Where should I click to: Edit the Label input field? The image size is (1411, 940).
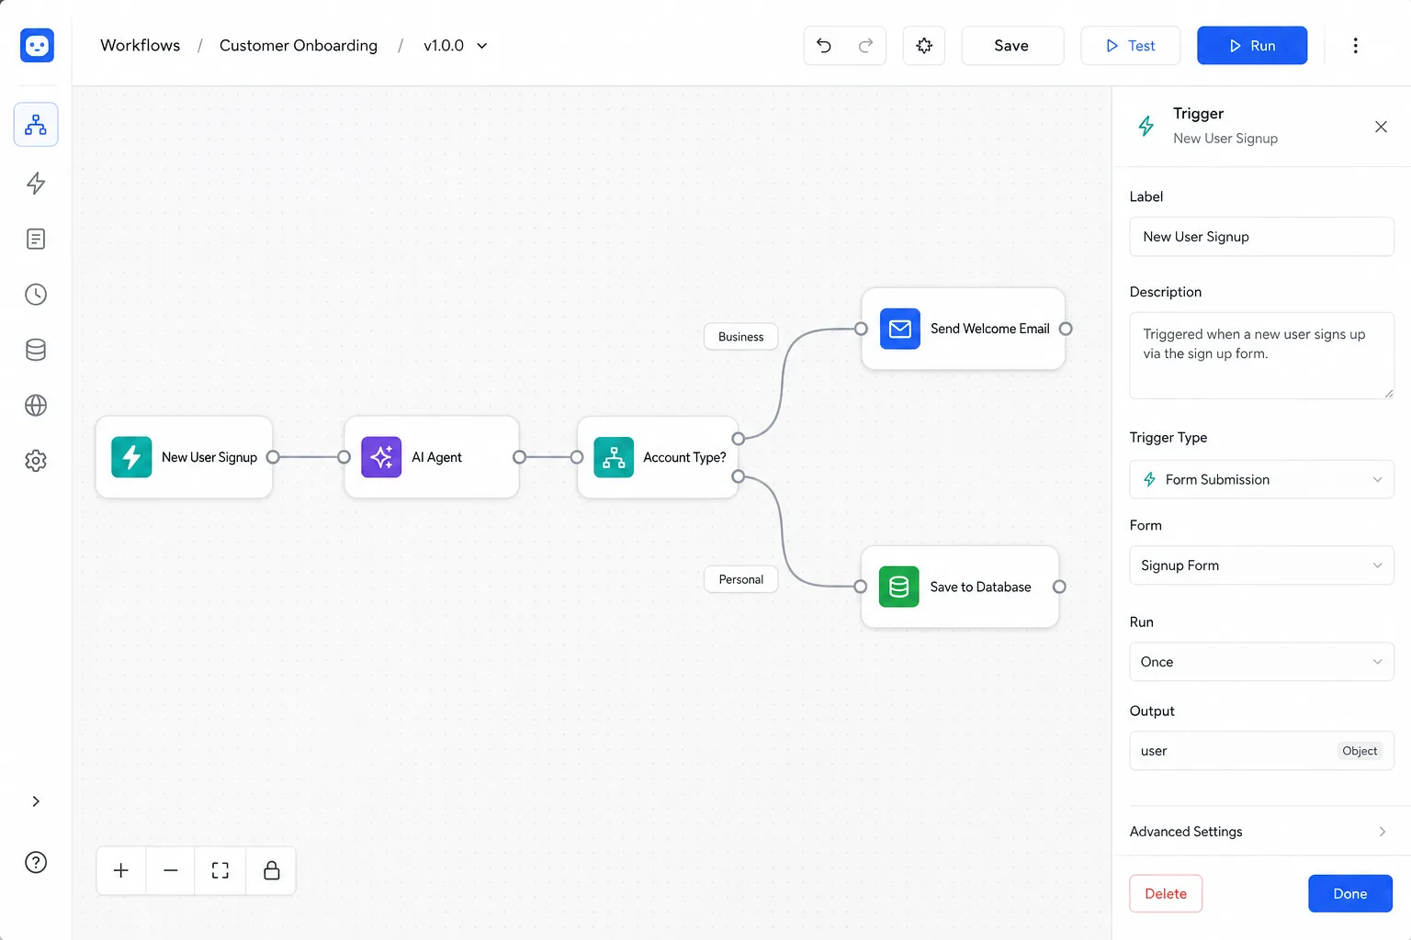[x=1261, y=237]
